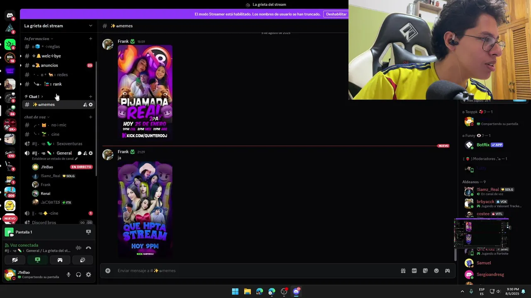The height and width of the screenshot is (298, 531).
Task: Deafen with the headphones icon
Action: click(78, 274)
